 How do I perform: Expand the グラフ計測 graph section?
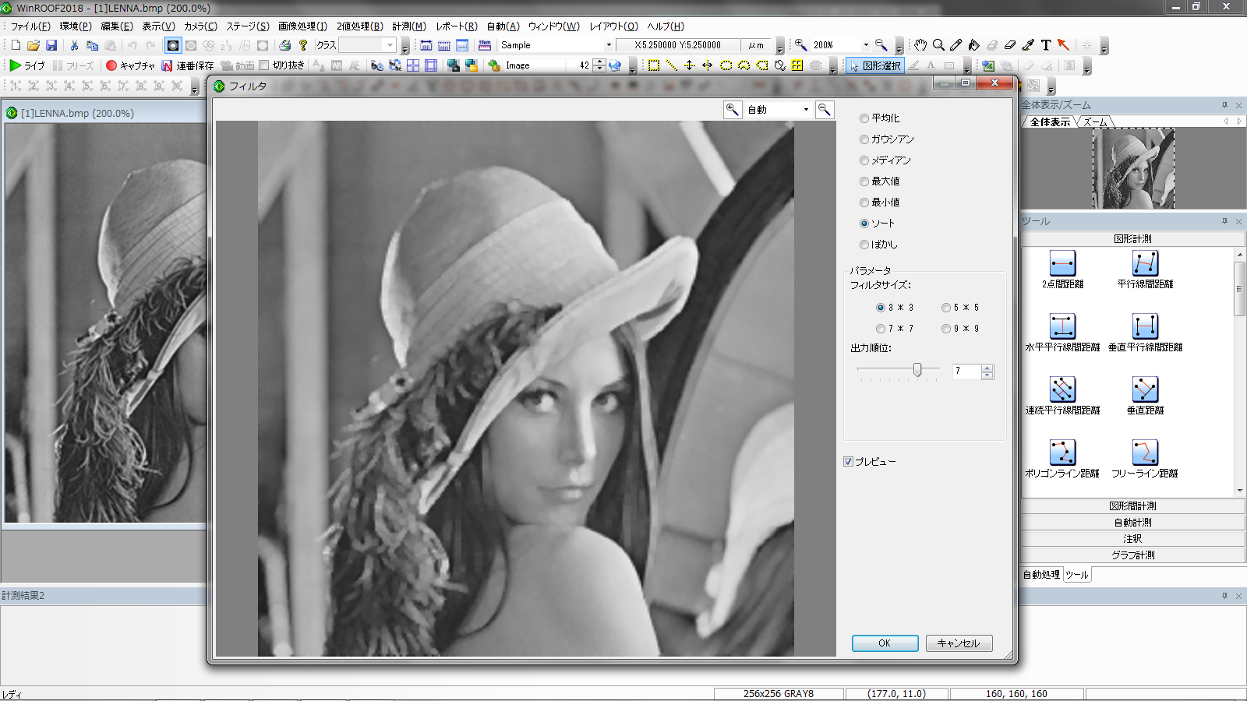[1132, 555]
